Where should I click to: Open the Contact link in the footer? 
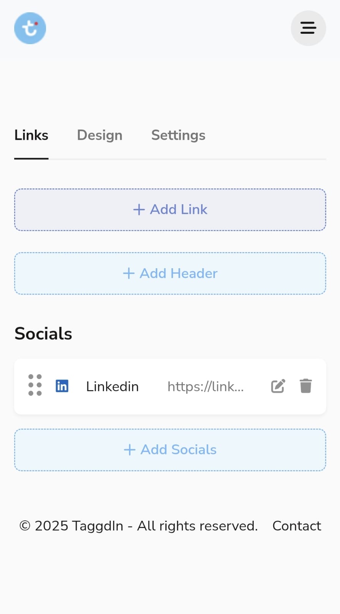tap(297, 526)
